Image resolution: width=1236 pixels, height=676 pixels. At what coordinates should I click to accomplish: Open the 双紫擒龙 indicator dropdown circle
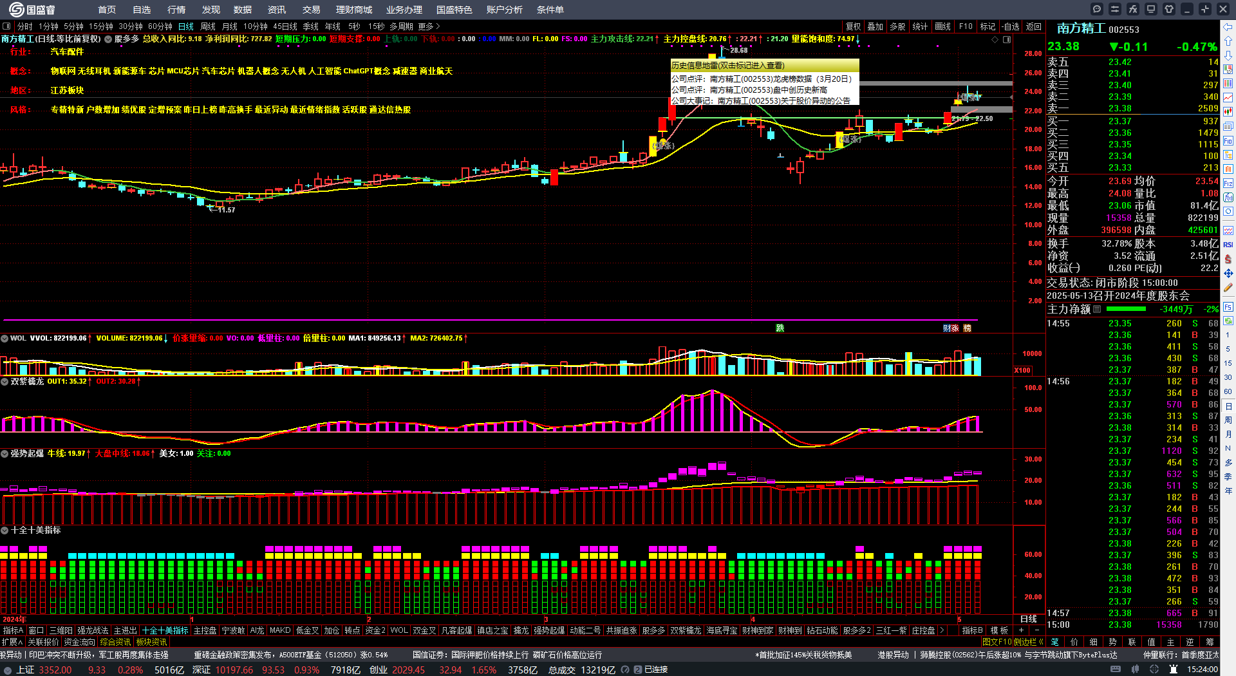coord(4,382)
